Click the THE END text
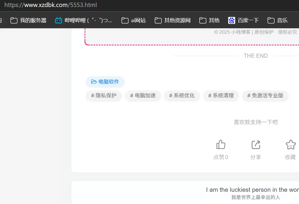The height and width of the screenshot is (204, 299). coord(256,56)
